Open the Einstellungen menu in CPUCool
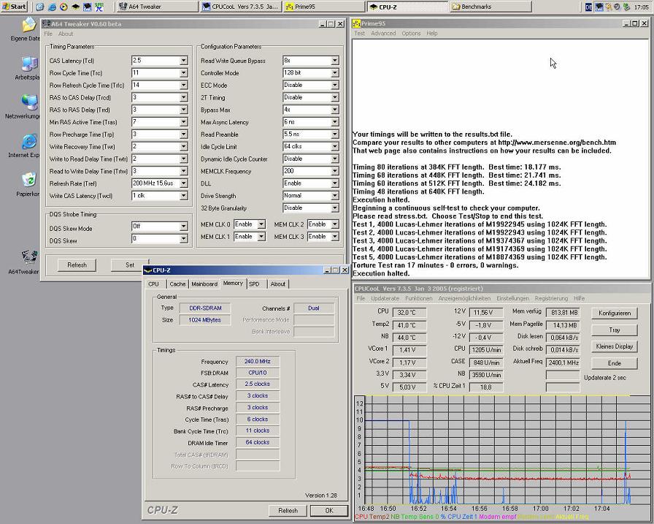The image size is (654, 524). click(x=512, y=298)
